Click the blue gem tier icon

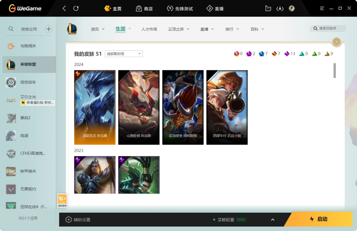click(261, 54)
